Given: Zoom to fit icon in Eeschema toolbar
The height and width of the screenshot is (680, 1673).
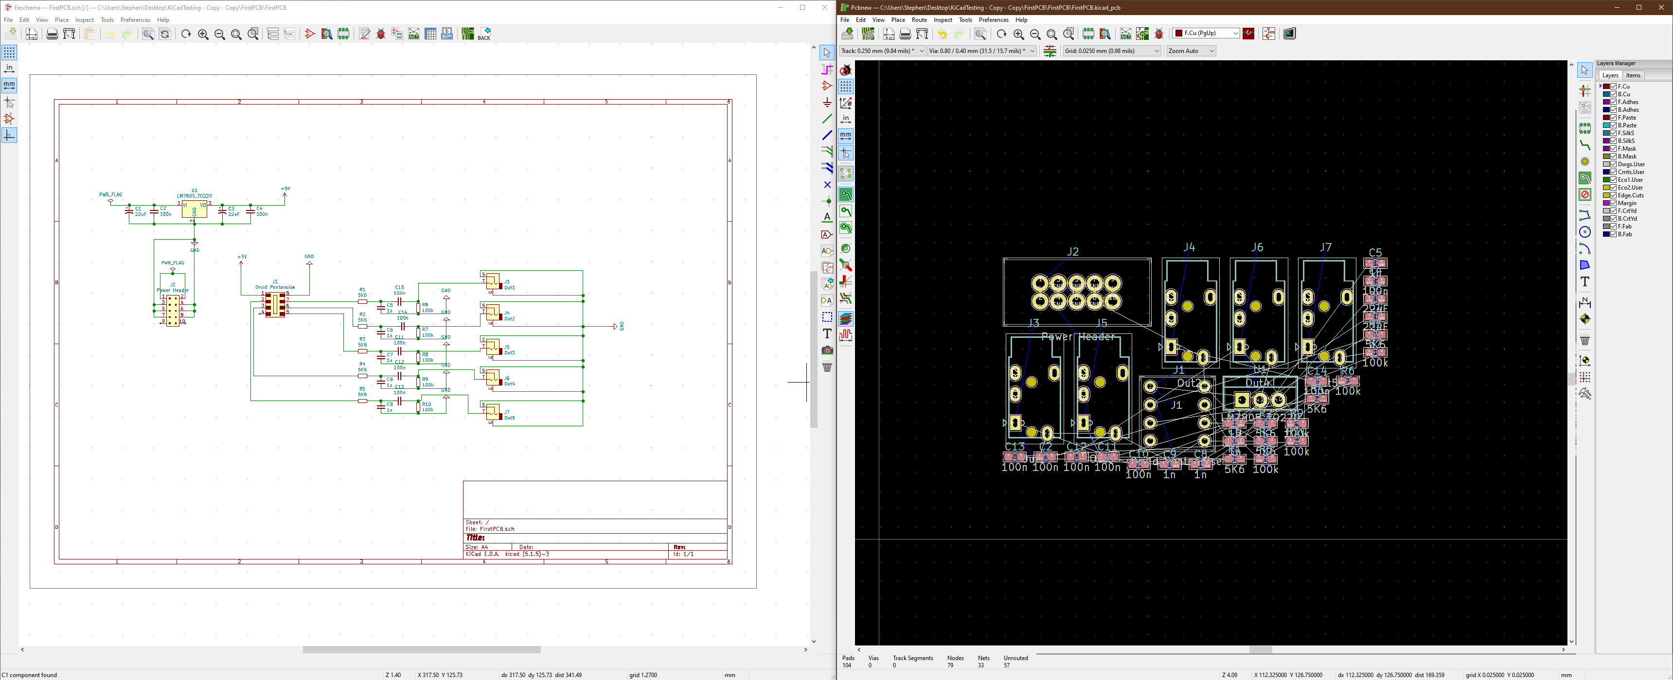Looking at the screenshot, I should click(236, 34).
